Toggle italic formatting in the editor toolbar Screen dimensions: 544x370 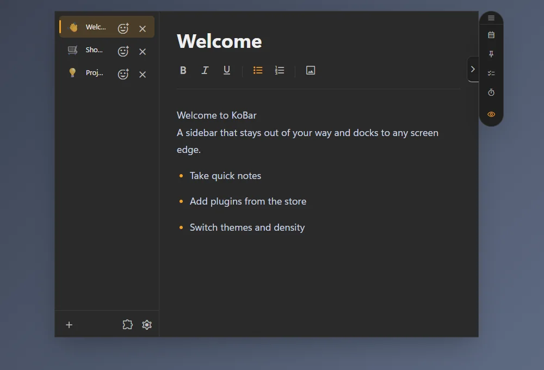pyautogui.click(x=205, y=70)
